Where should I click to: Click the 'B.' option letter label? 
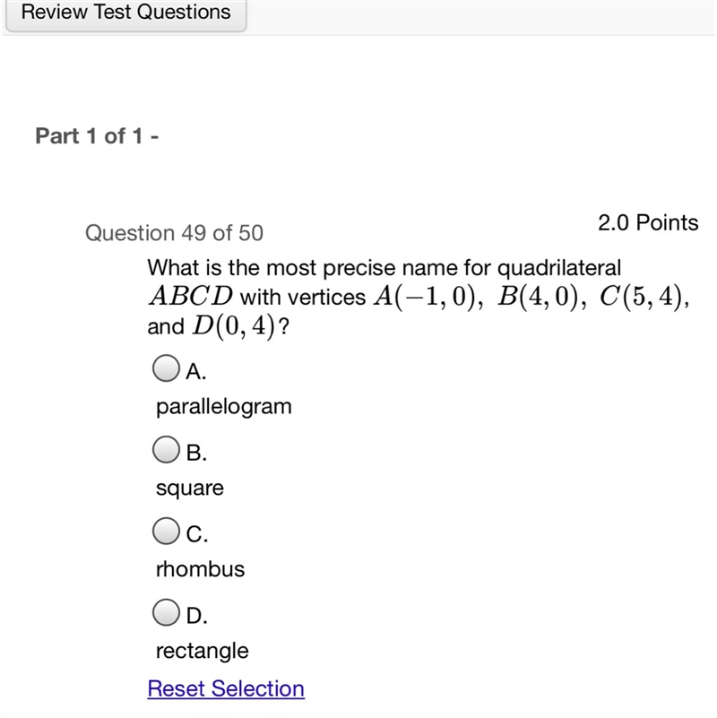196,453
